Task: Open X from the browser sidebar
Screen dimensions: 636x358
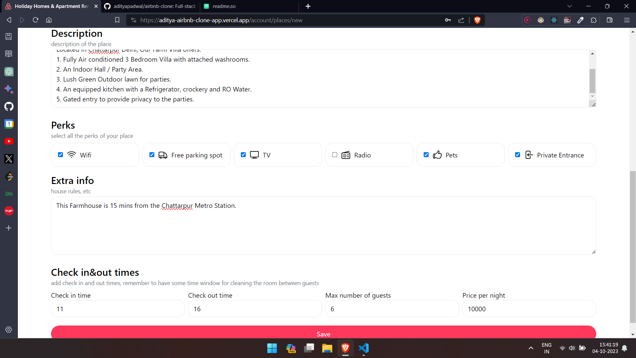Action: coord(9,158)
